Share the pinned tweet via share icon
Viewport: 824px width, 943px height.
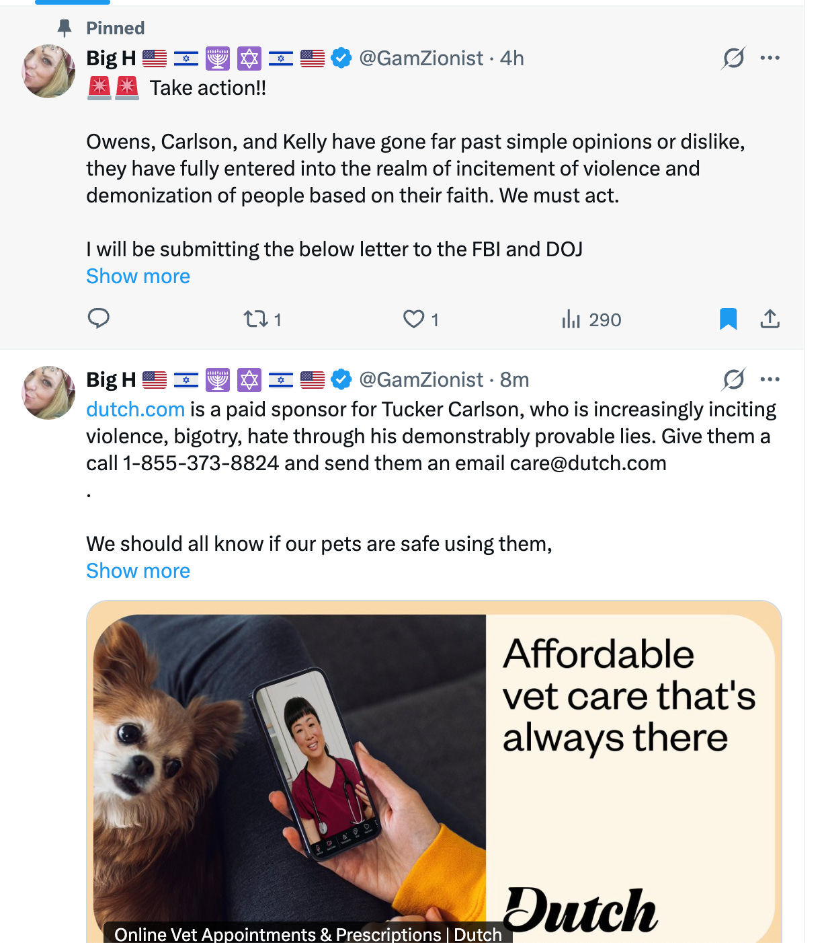point(770,319)
